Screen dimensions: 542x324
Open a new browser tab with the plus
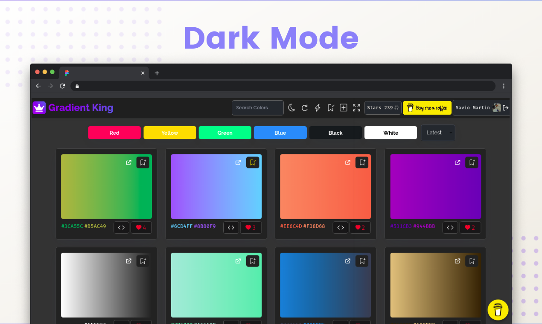pos(157,73)
